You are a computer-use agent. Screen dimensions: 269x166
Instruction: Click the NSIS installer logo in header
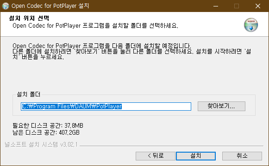coord(251,25)
